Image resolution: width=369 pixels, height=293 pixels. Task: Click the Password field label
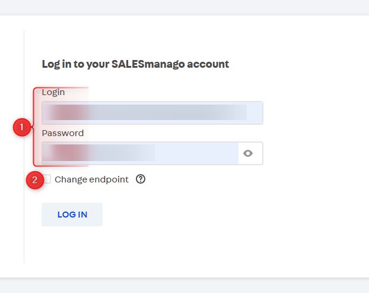click(x=63, y=133)
